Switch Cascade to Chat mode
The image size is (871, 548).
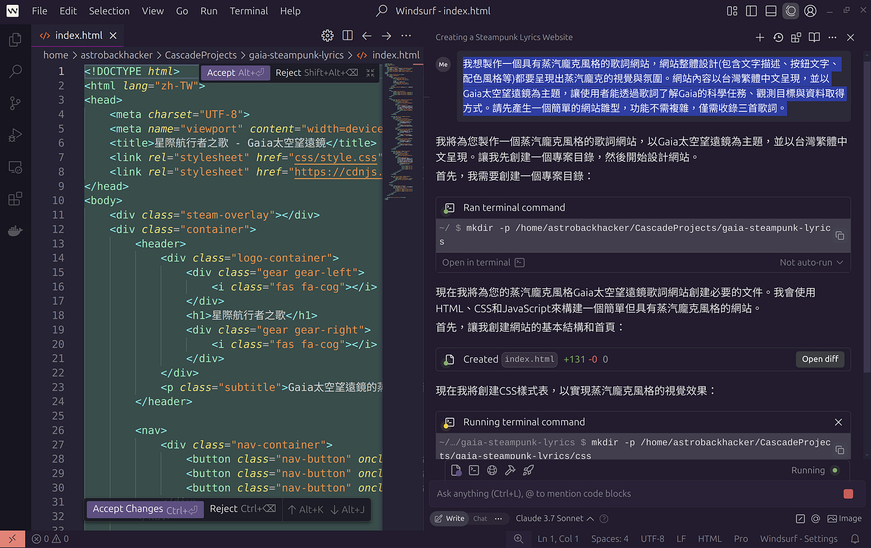point(480,519)
